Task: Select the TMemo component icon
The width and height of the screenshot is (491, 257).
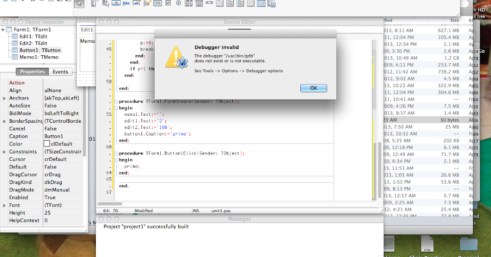Action: tap(148, 4)
